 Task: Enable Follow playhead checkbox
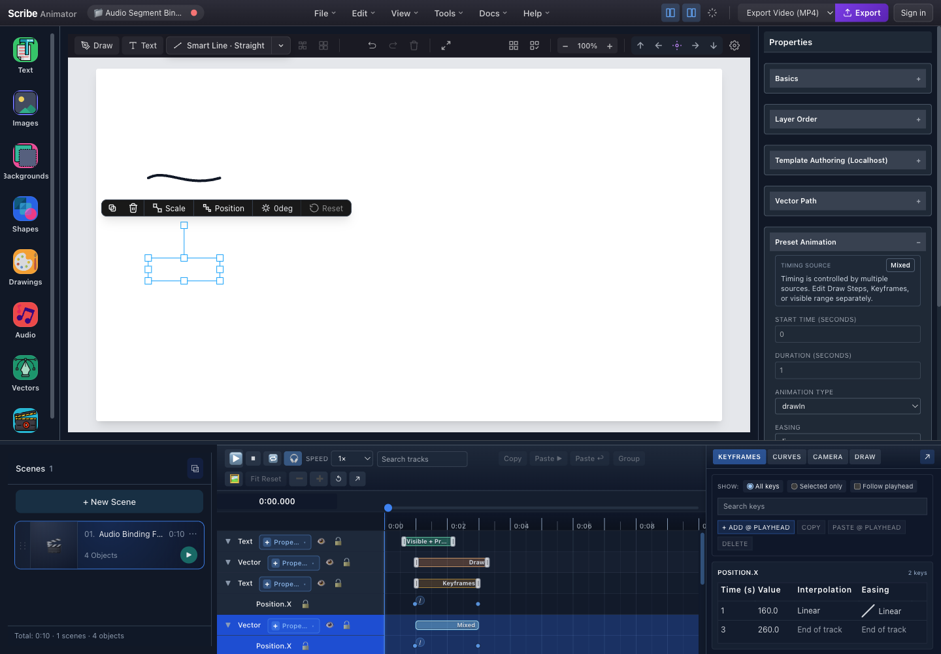[883, 486]
